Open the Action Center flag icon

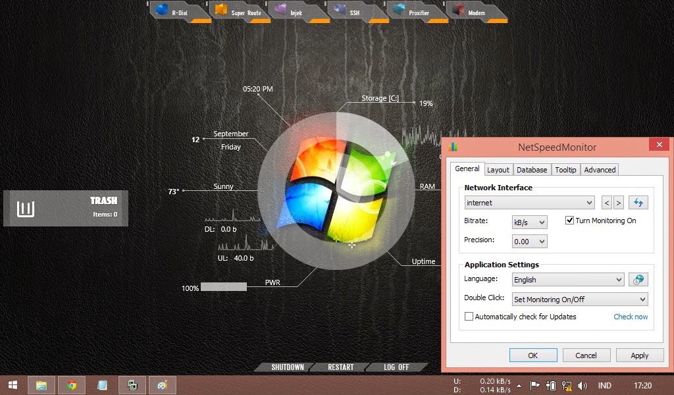coord(534,386)
